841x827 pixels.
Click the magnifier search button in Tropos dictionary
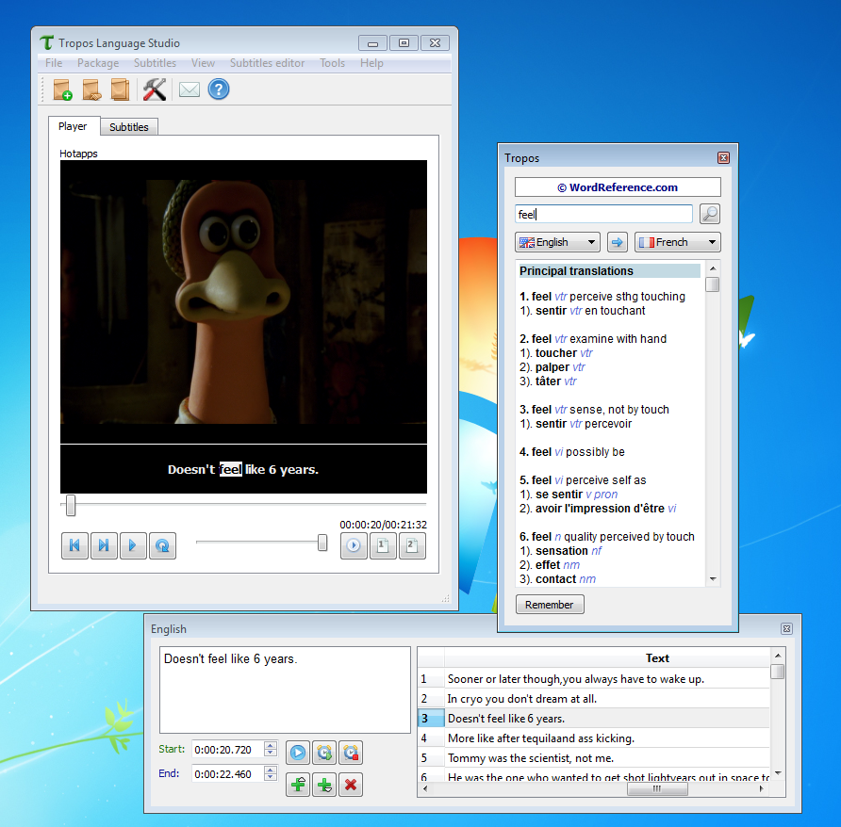coord(710,214)
